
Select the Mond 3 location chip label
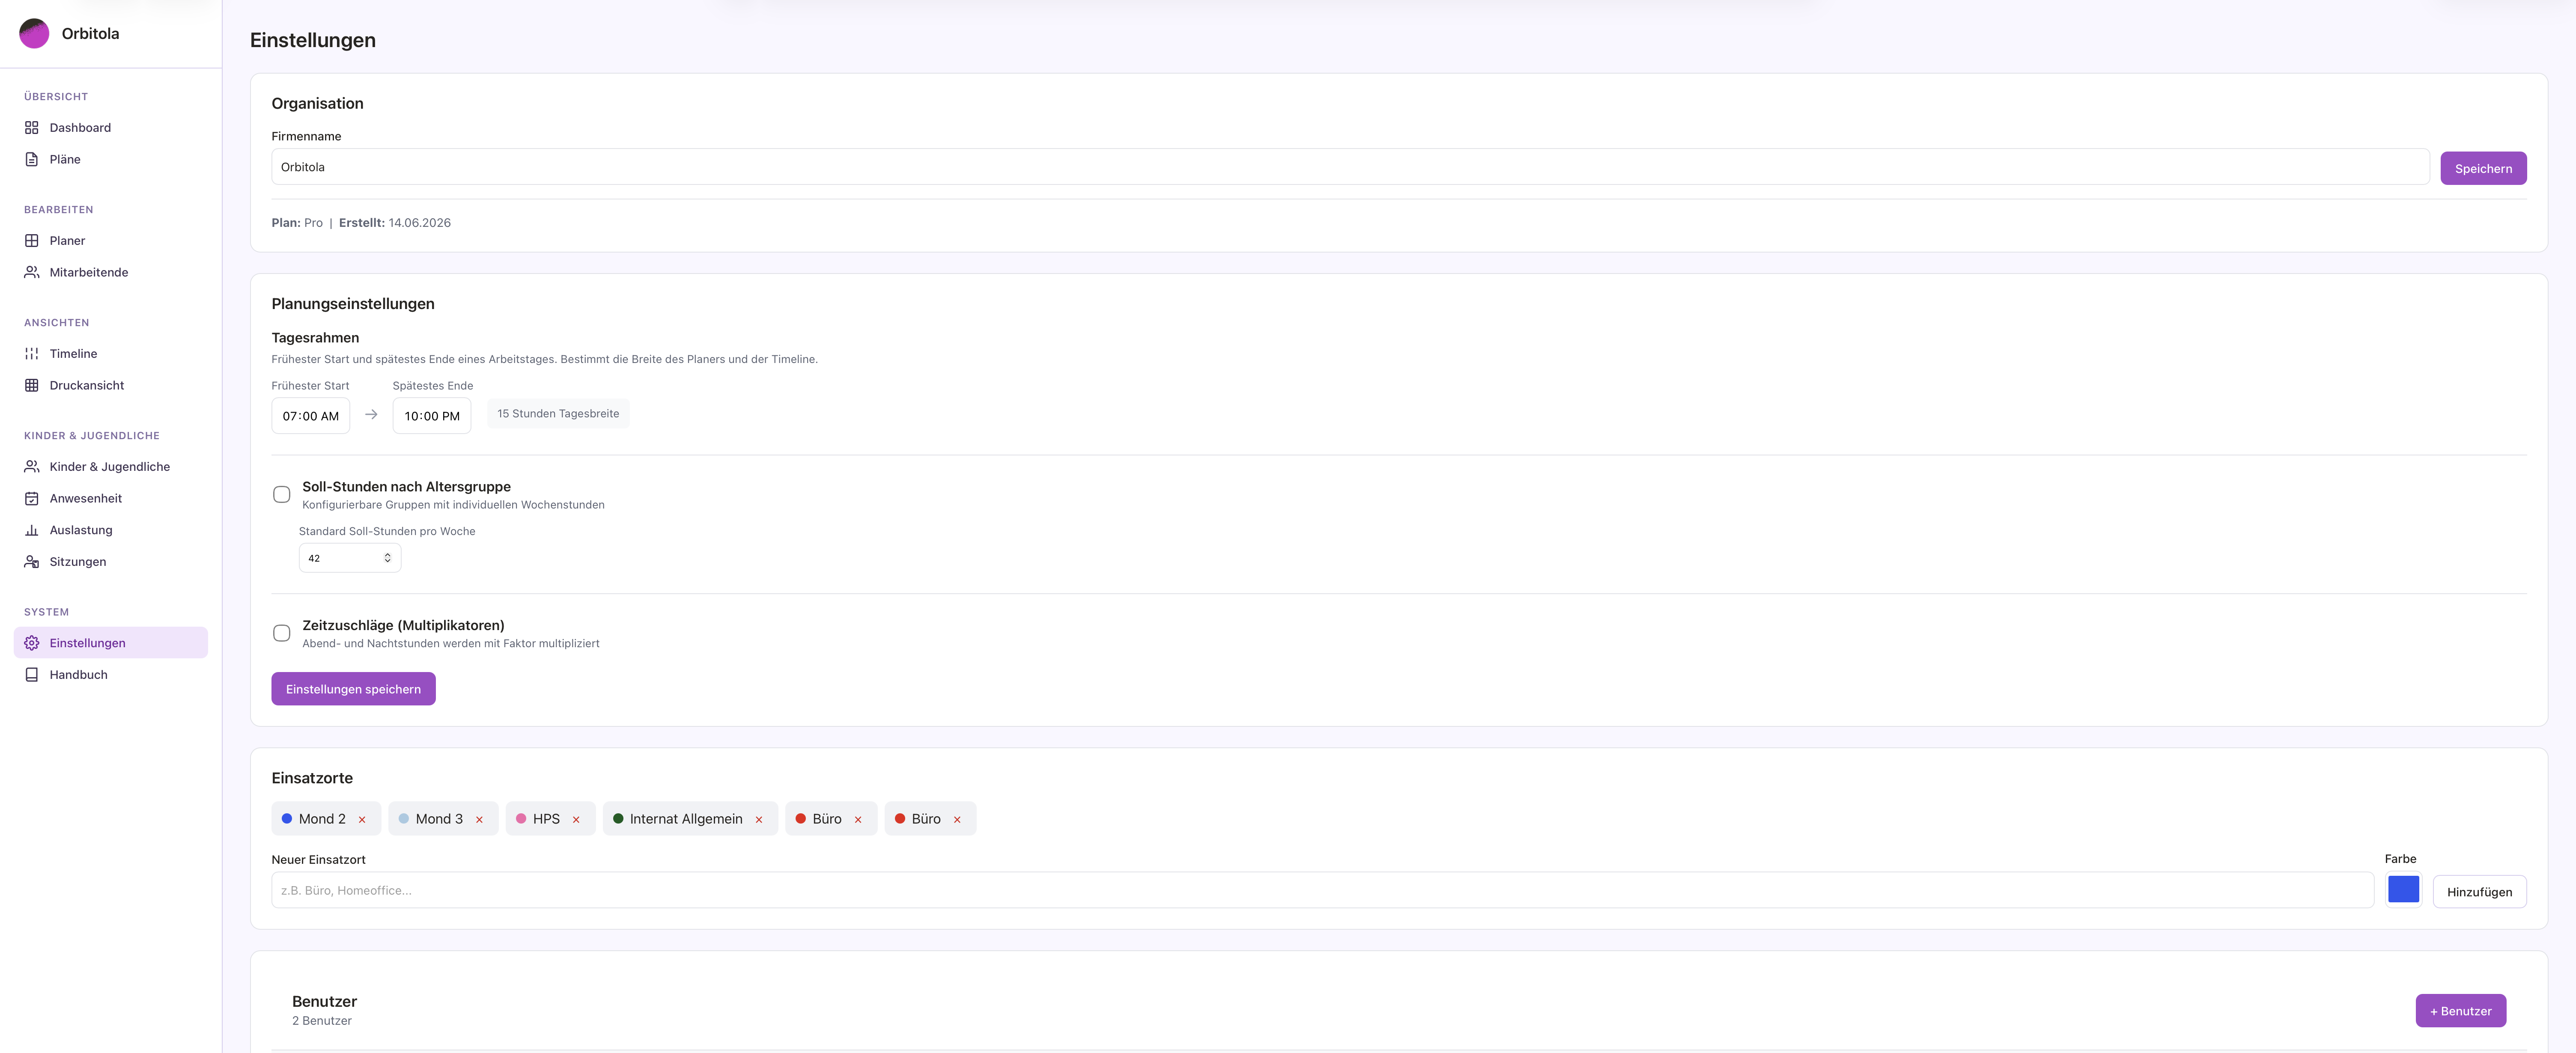coord(439,819)
